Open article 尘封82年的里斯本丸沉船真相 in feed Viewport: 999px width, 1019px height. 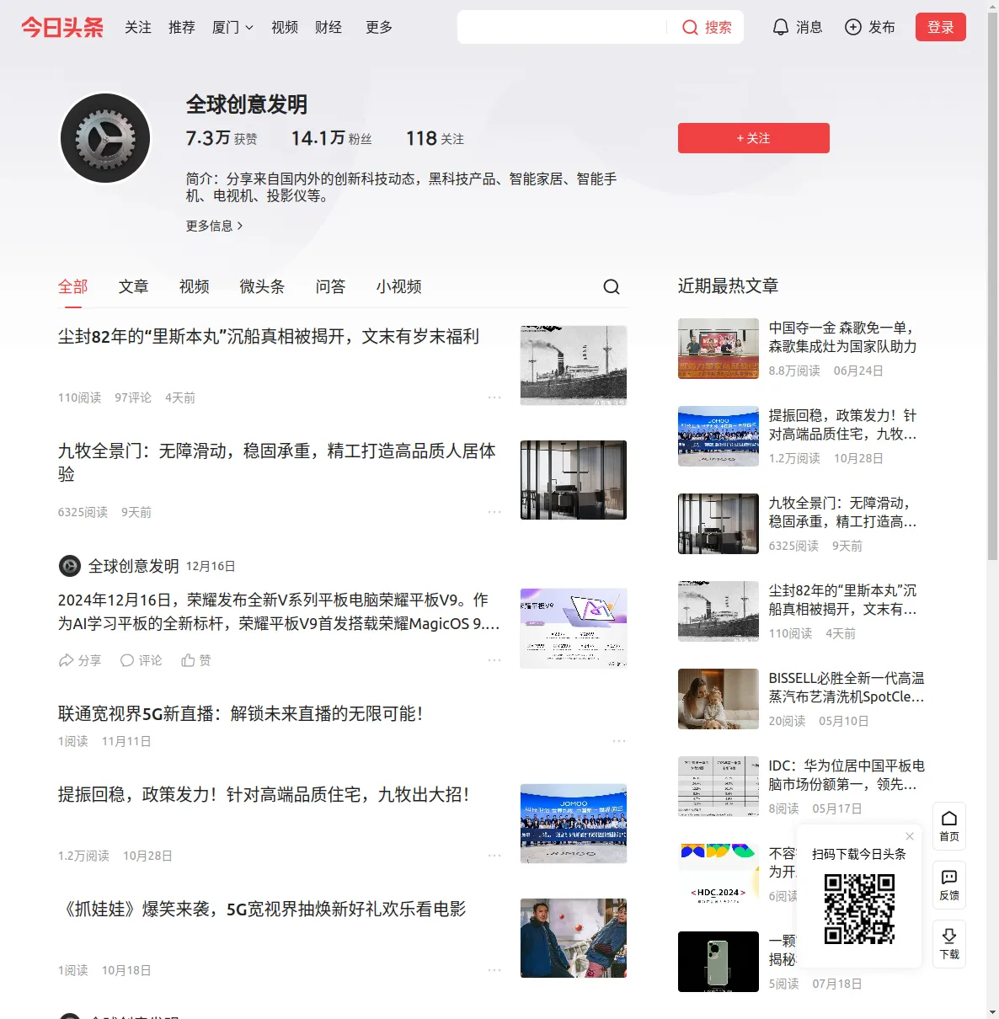pos(269,337)
